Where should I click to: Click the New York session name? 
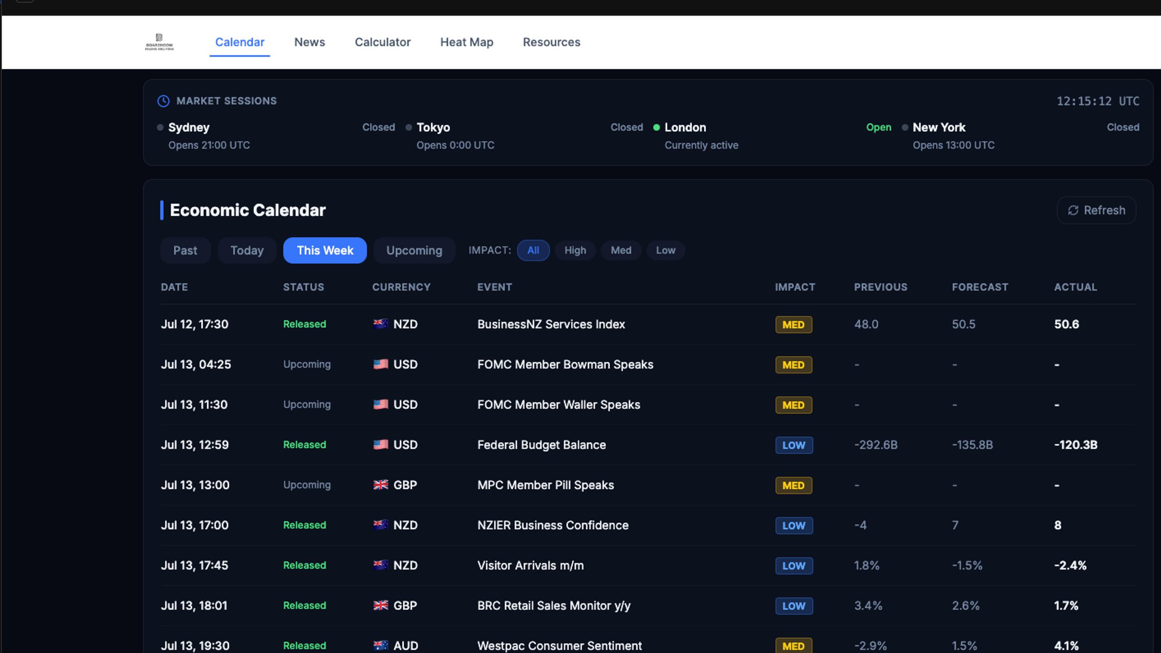[x=939, y=127]
